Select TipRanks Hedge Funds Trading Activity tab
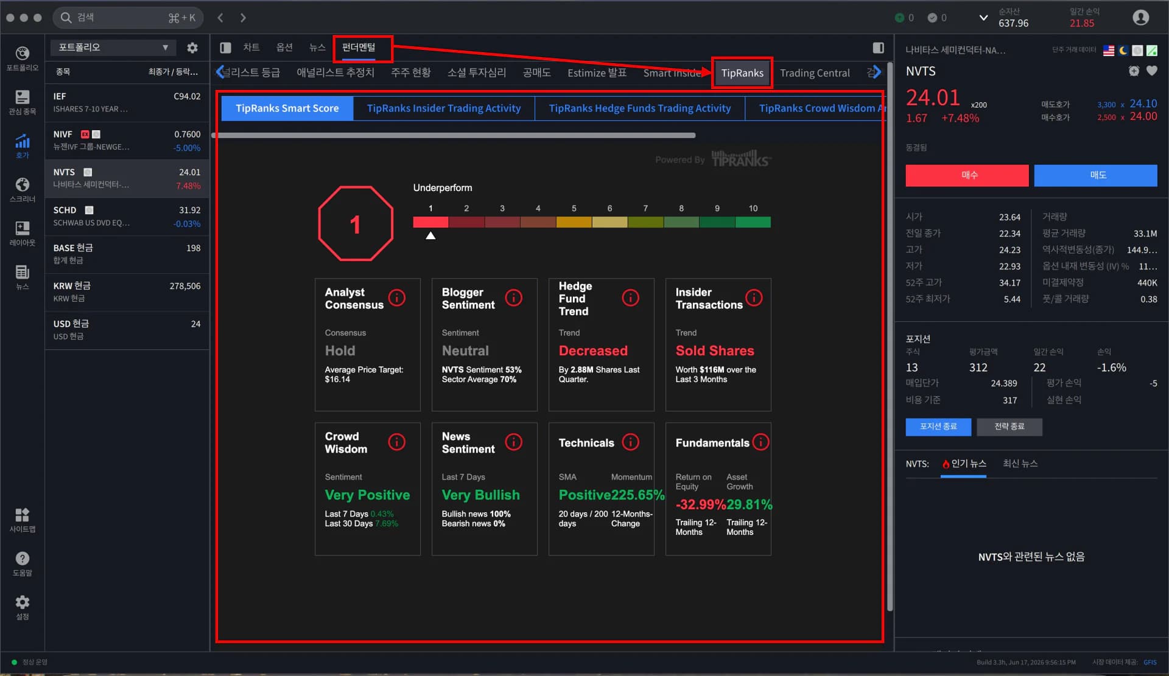The width and height of the screenshot is (1169, 676). click(640, 108)
